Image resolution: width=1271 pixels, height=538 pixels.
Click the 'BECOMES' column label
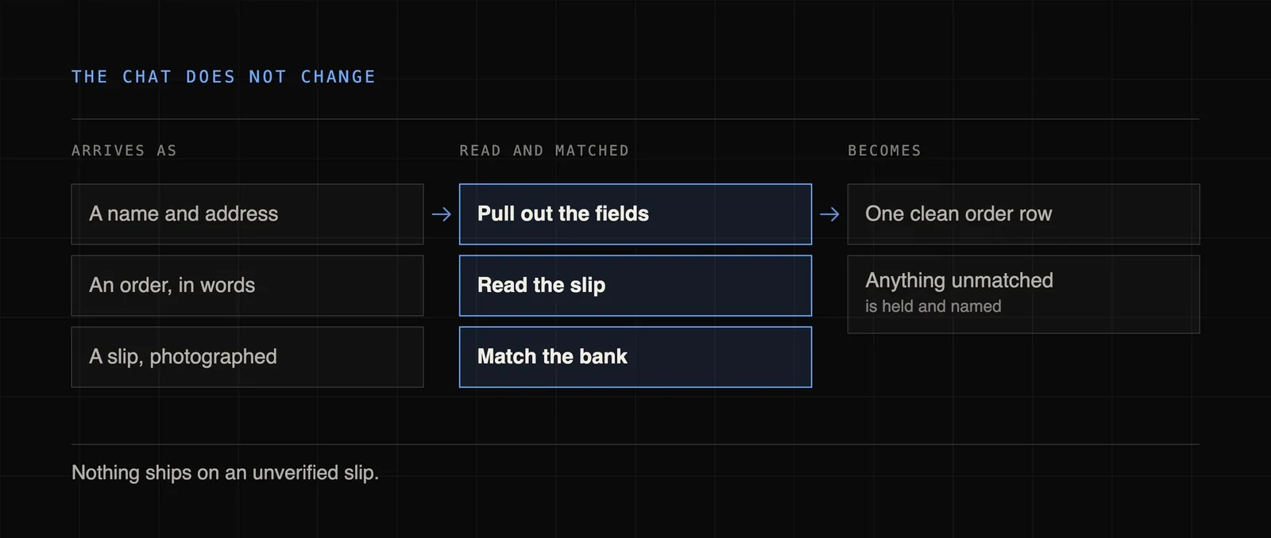click(x=884, y=151)
